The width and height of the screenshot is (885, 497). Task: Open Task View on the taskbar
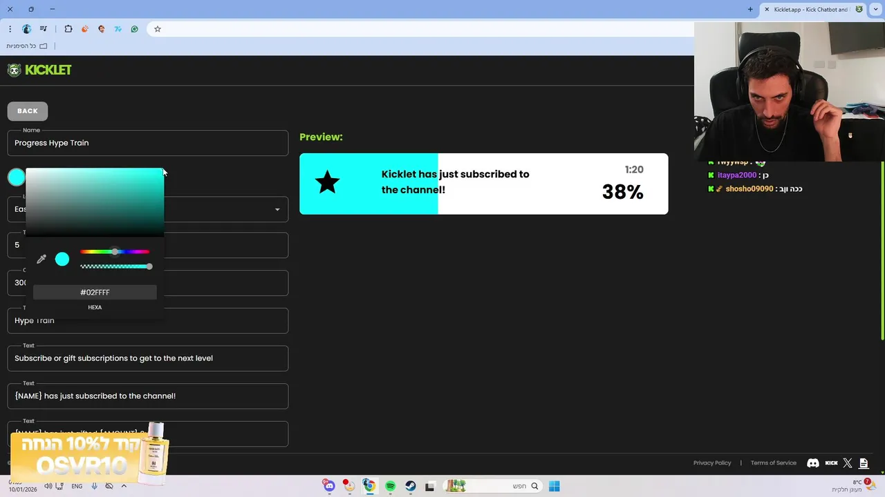pyautogui.click(x=430, y=486)
